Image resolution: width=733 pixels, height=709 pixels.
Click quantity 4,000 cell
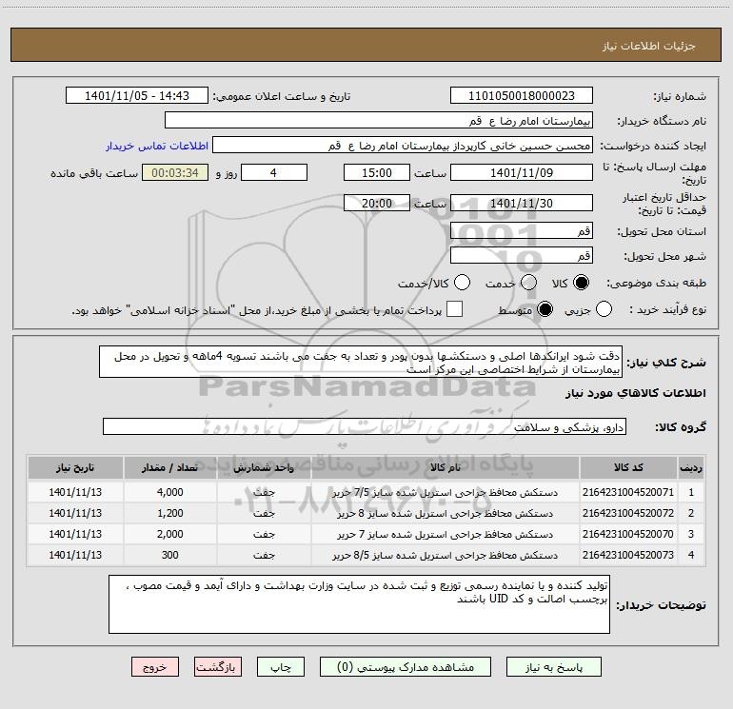click(170, 492)
